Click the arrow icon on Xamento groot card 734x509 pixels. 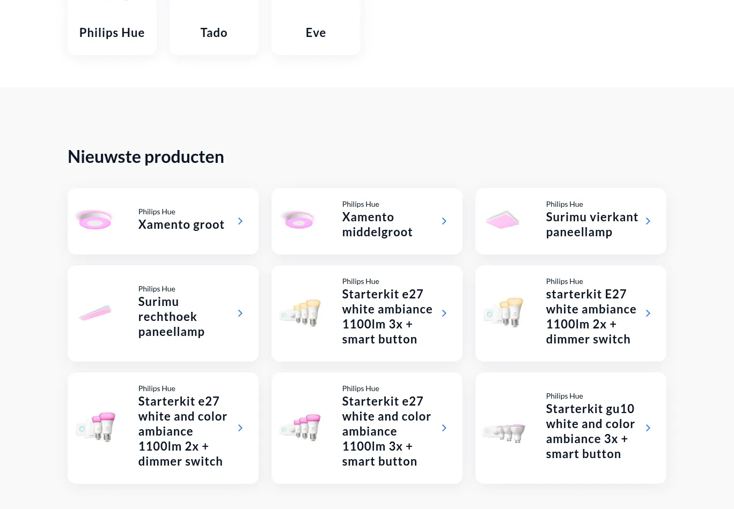(x=240, y=221)
